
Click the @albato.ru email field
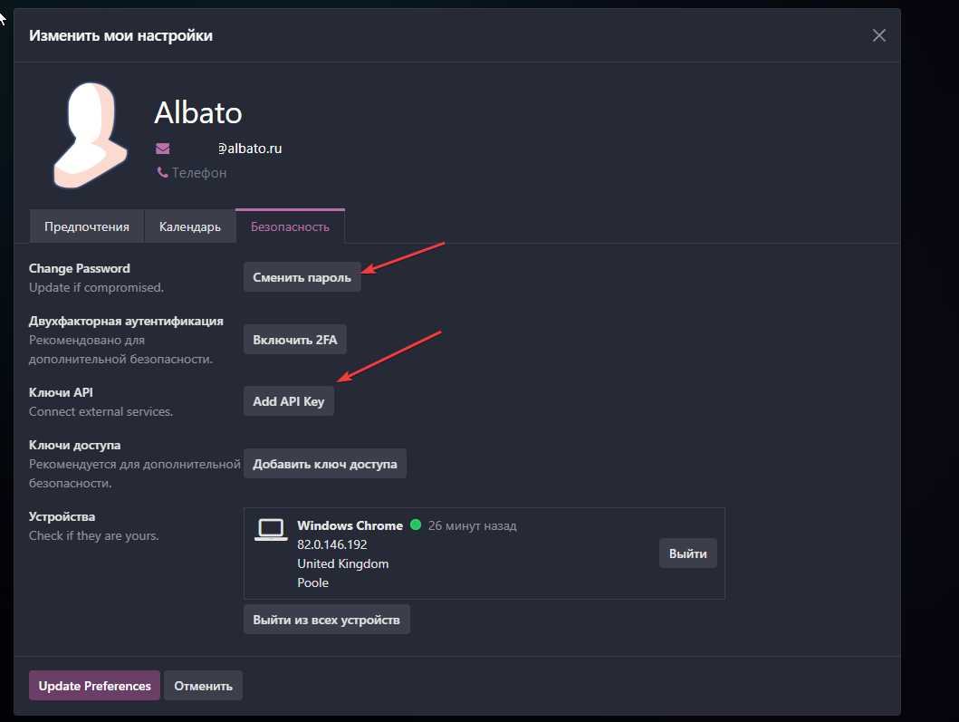click(248, 149)
